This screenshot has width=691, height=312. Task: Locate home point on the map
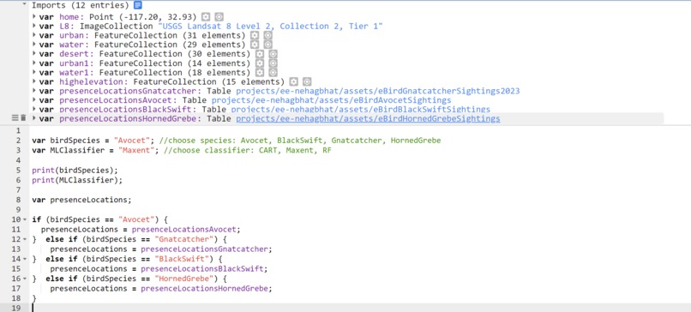(x=219, y=17)
